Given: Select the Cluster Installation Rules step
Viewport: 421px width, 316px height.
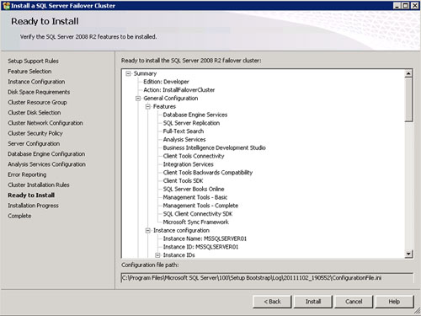Looking at the screenshot, I should point(39,185).
